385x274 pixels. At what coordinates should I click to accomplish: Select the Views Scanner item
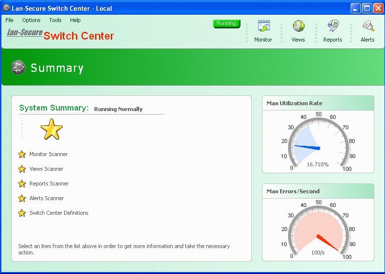(46, 169)
